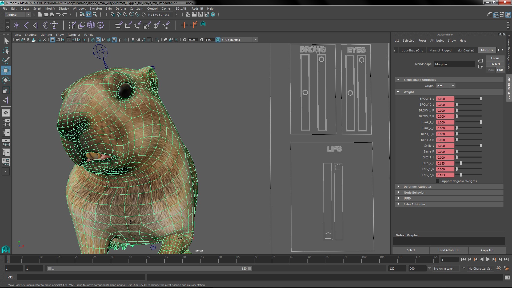The width and height of the screenshot is (512, 288).
Task: Toggle Support Negative Weights checkbox
Action: (x=437, y=181)
